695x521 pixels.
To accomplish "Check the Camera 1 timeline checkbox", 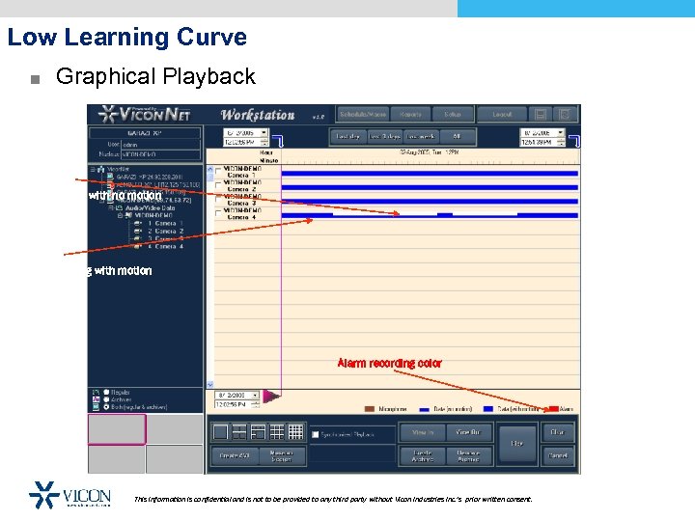I will pyautogui.click(x=218, y=171).
